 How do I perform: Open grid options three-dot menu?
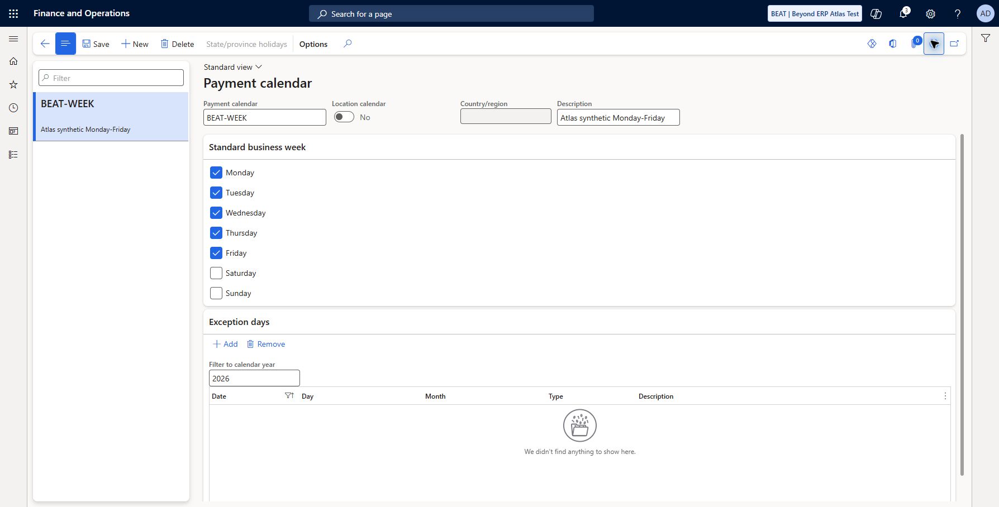pos(945,396)
